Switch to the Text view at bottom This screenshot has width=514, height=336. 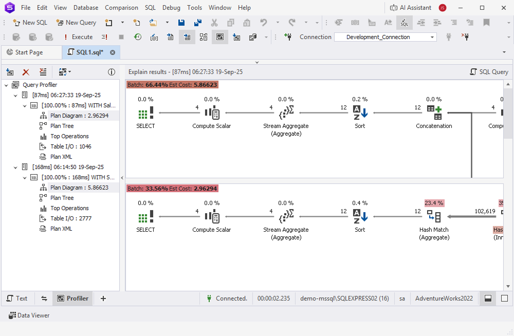tap(17, 298)
